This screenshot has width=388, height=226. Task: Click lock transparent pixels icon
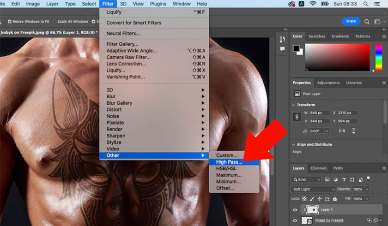pos(305,198)
